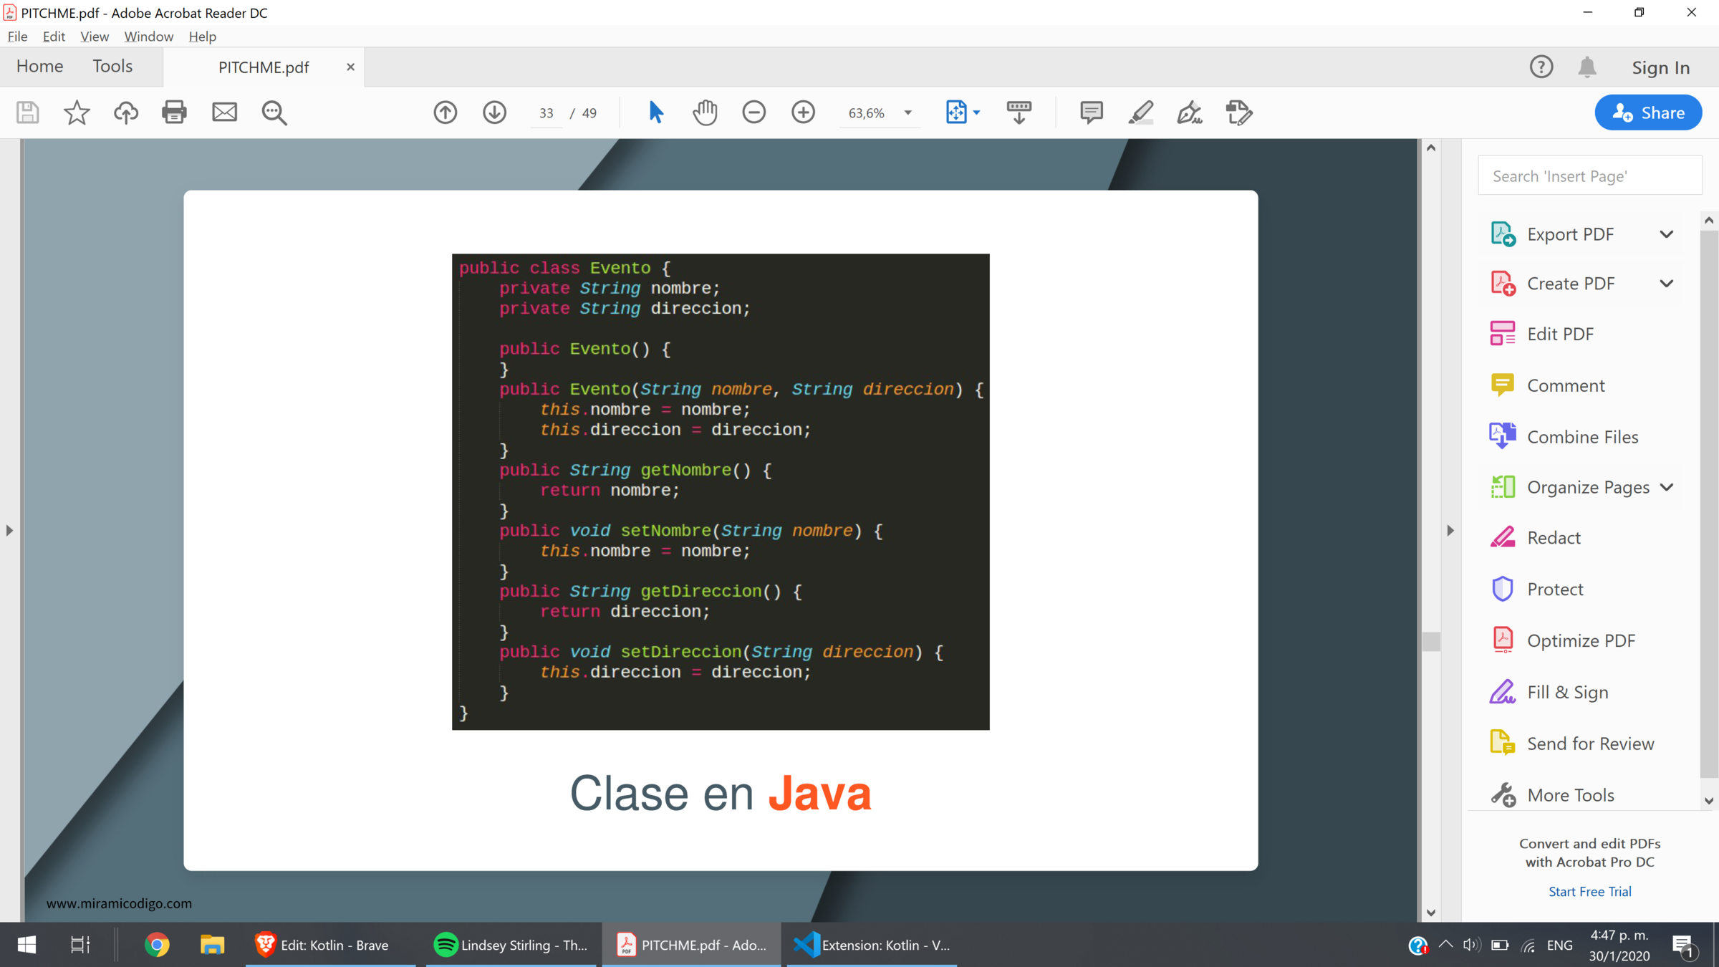Click the zoom out minus icon
The height and width of the screenshot is (967, 1719).
click(753, 112)
